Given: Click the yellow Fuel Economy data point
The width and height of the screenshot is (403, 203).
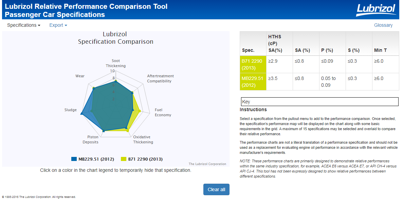Looking at the screenshot, I should click(140, 111).
